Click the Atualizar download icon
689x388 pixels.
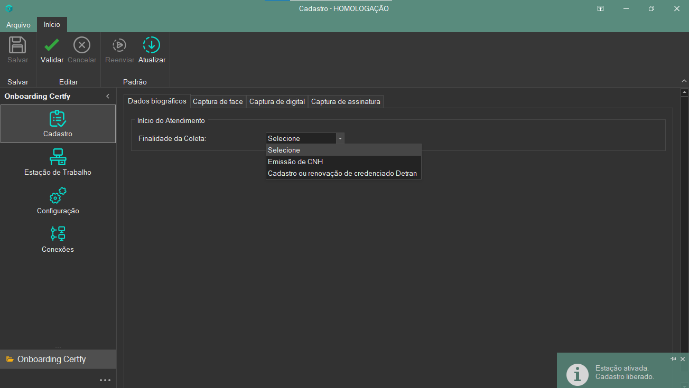tap(152, 45)
